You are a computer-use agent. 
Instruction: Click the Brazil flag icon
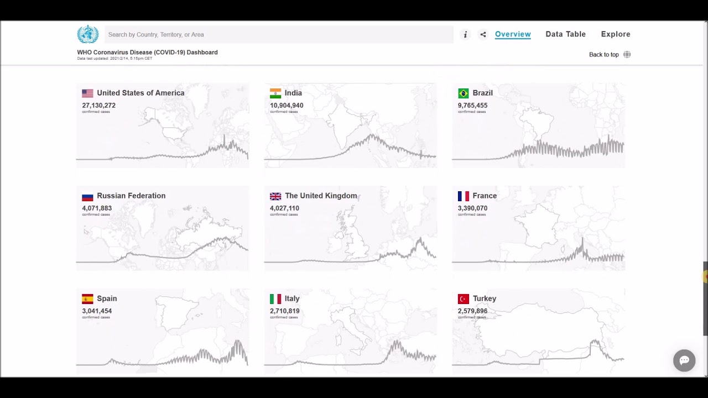[x=464, y=93]
